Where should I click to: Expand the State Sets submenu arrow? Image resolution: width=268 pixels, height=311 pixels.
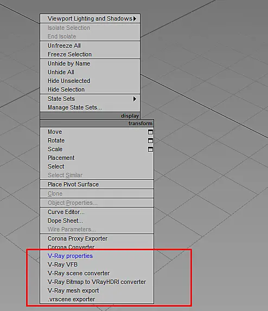point(135,99)
